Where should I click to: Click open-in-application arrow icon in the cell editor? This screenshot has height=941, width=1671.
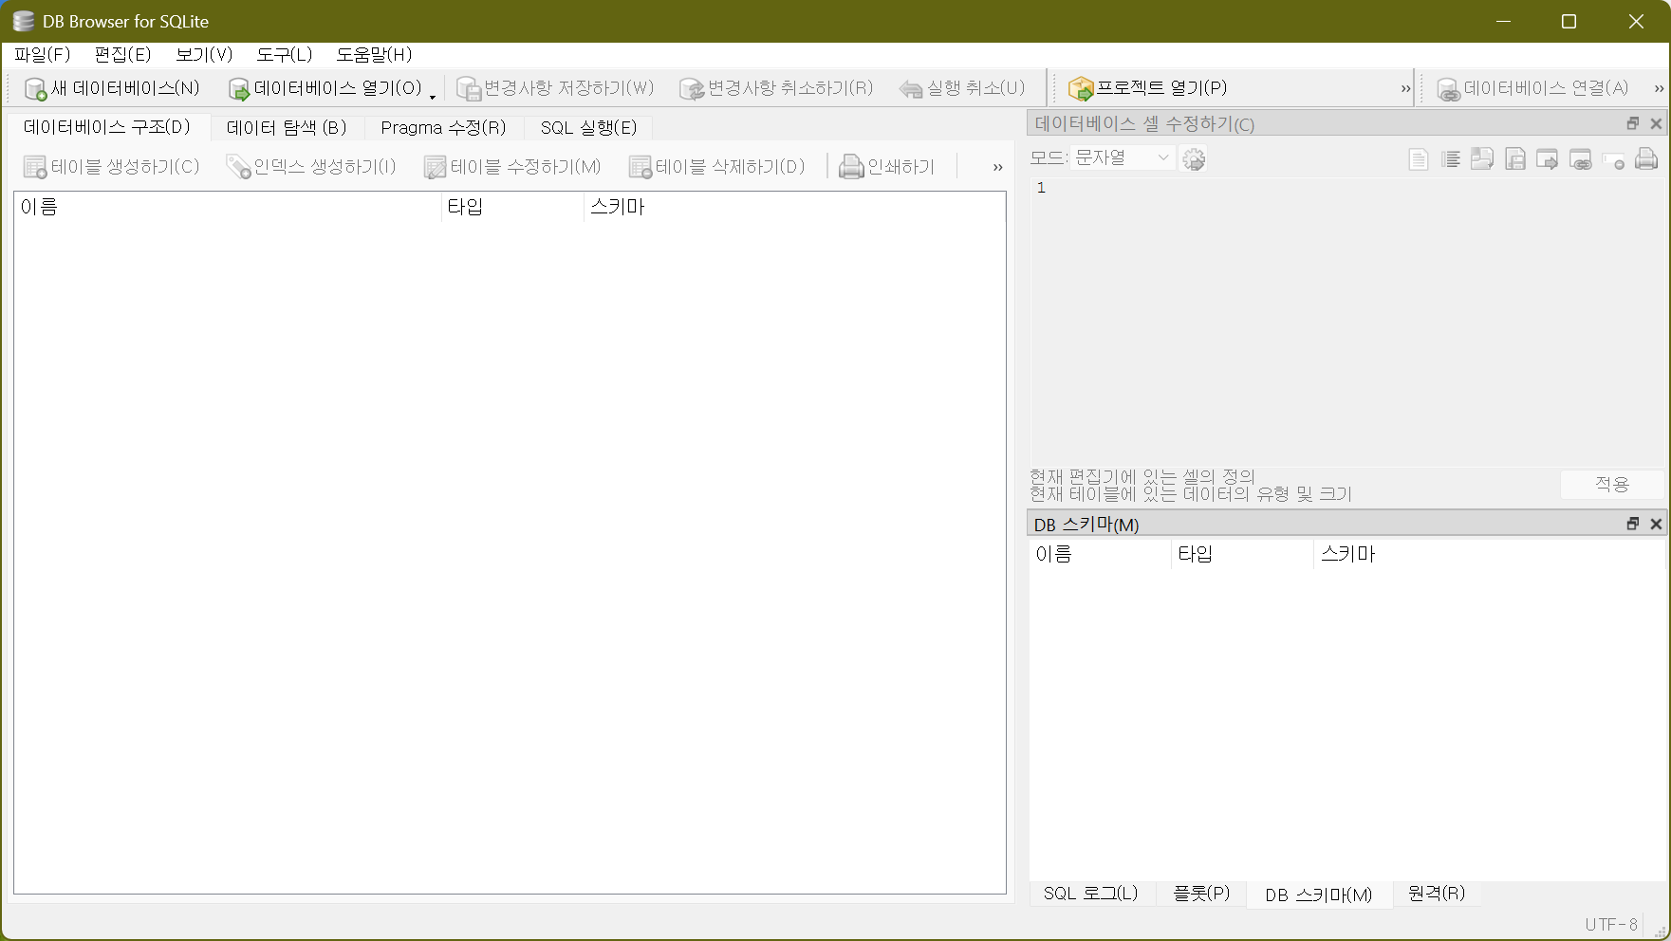pyautogui.click(x=1548, y=159)
